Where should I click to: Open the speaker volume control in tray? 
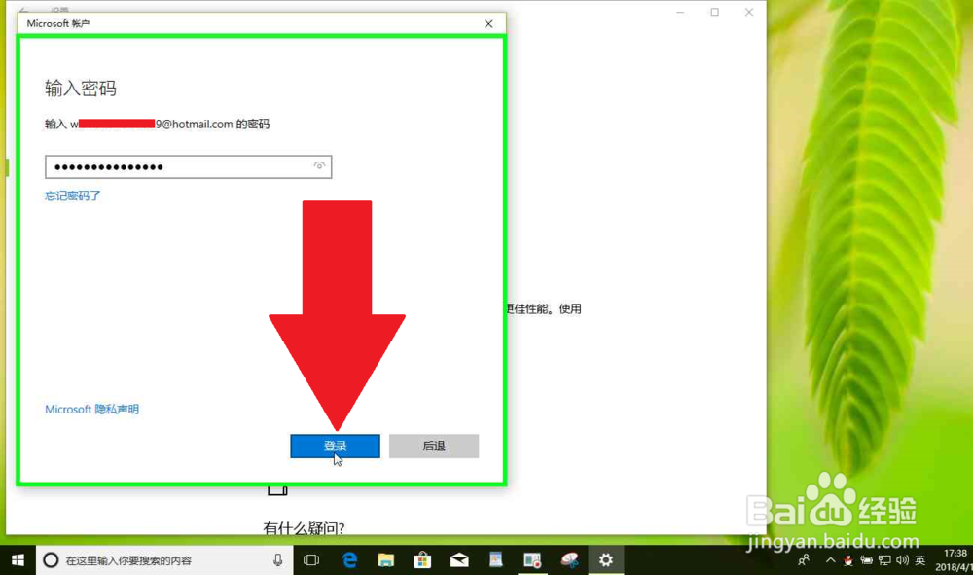(903, 560)
